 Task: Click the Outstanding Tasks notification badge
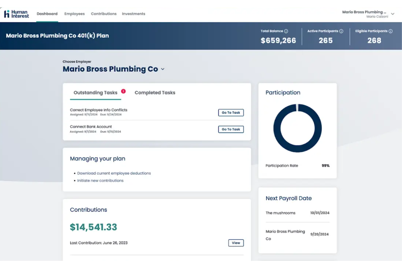[123, 92]
